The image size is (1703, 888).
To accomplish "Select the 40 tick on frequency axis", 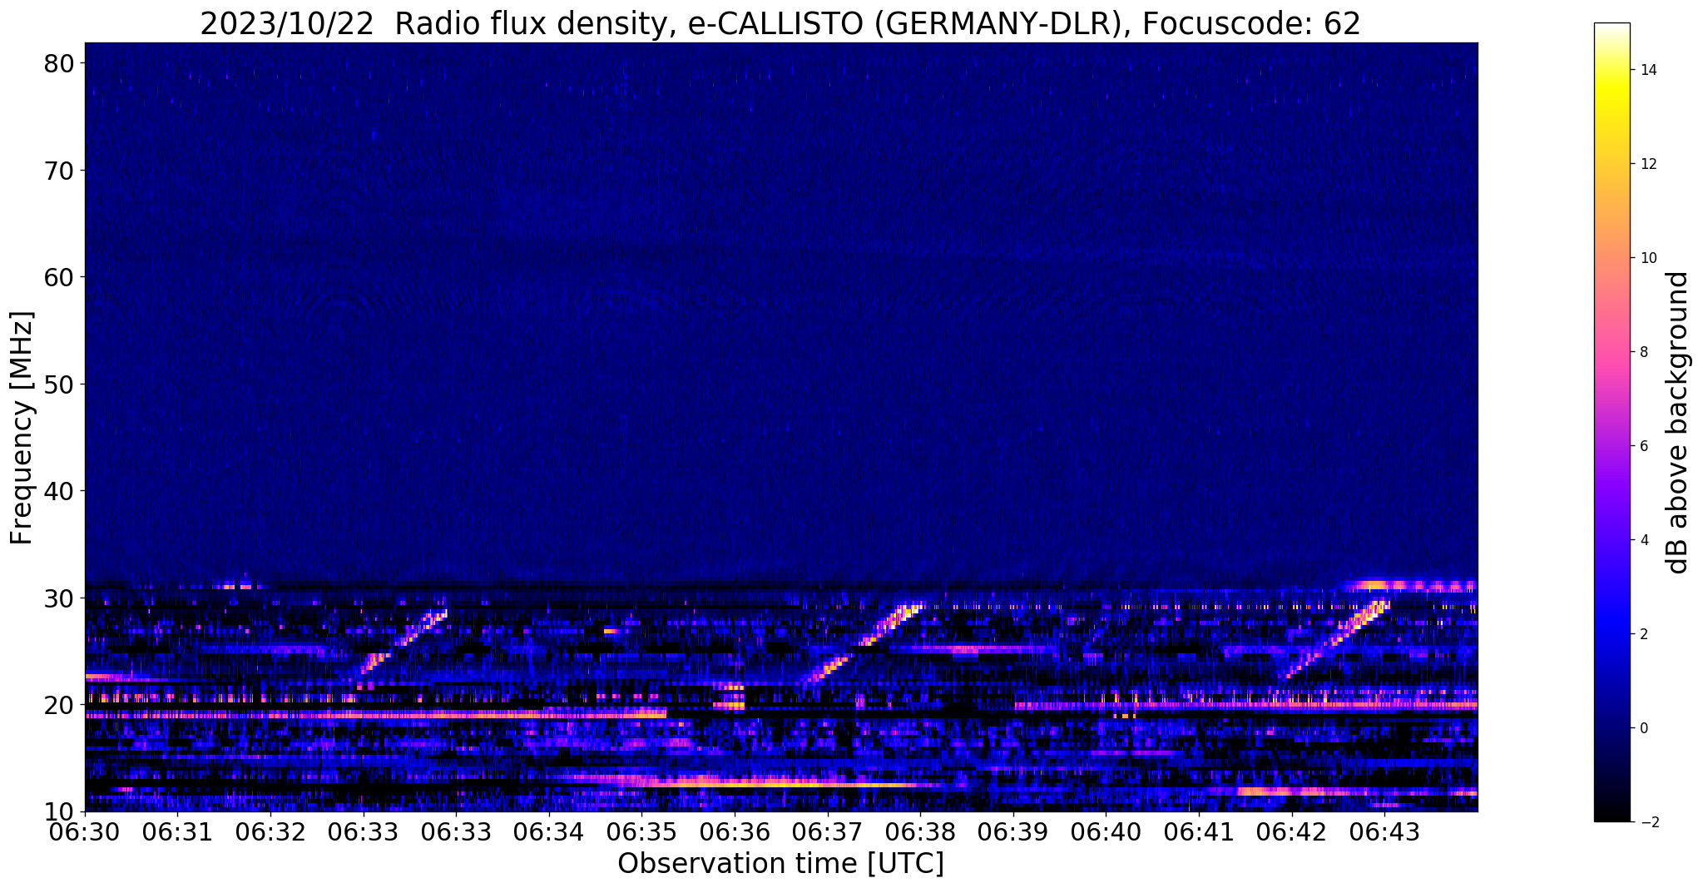I will click(x=58, y=491).
